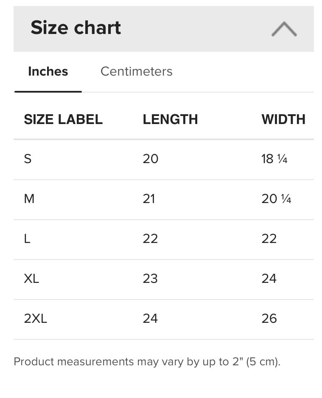Click length value 21 for size M
The width and height of the screenshot is (322, 398).
[x=149, y=199]
